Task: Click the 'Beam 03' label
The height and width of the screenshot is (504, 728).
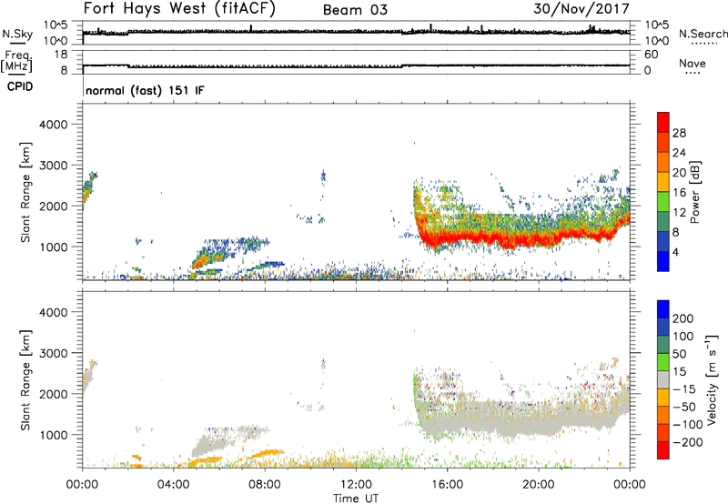Action: 355,10
